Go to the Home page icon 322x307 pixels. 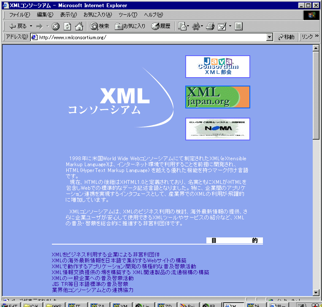(79, 26)
